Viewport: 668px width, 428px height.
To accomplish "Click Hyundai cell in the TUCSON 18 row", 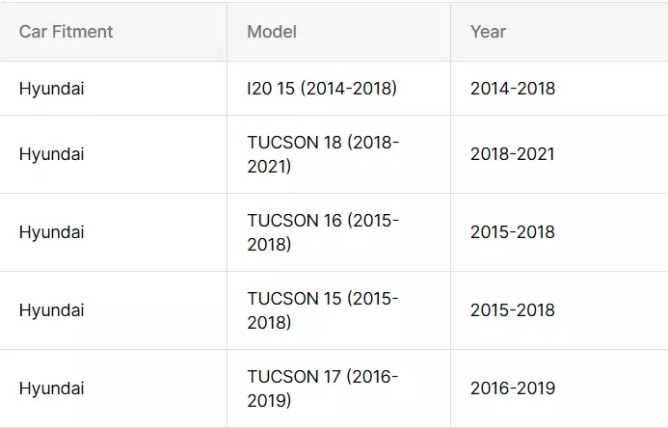I will (51, 154).
